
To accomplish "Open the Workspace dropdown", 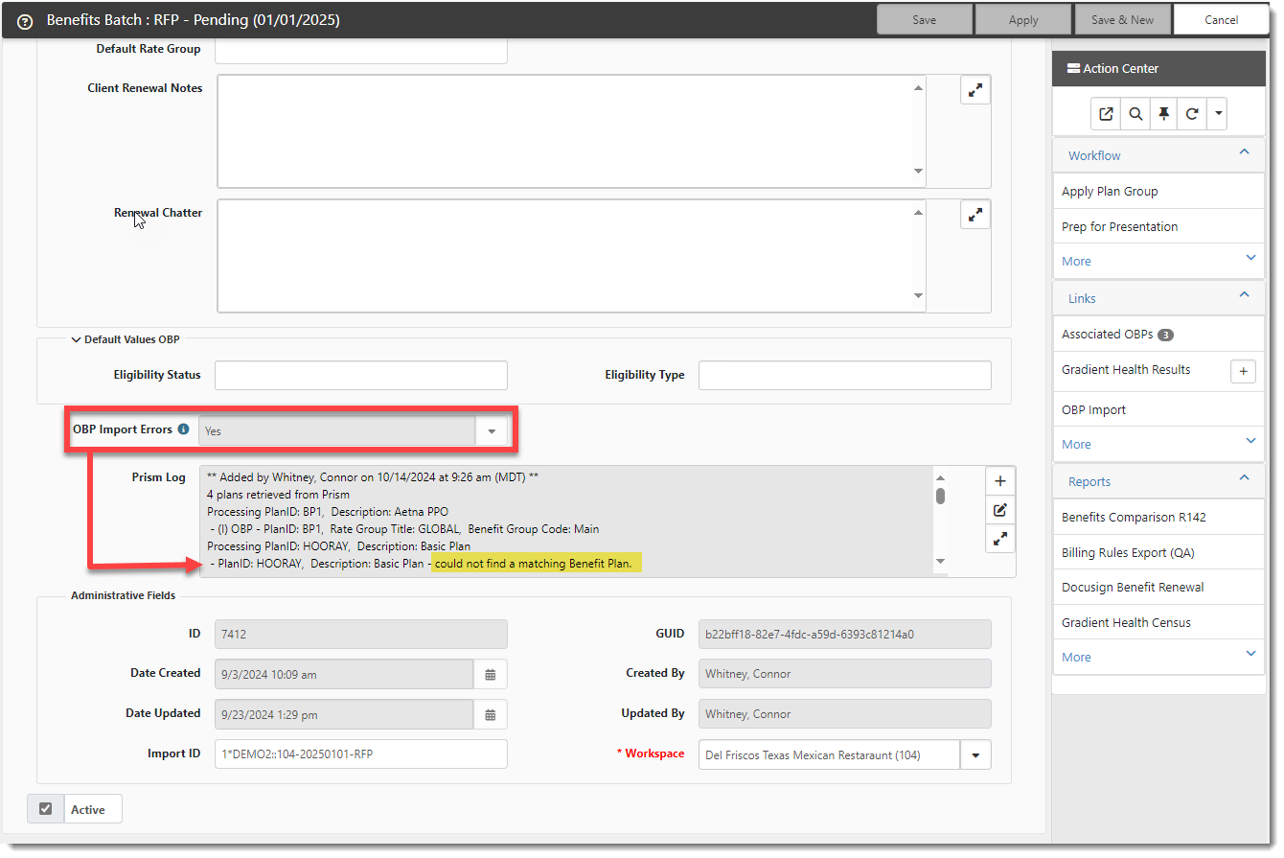I will (x=975, y=754).
